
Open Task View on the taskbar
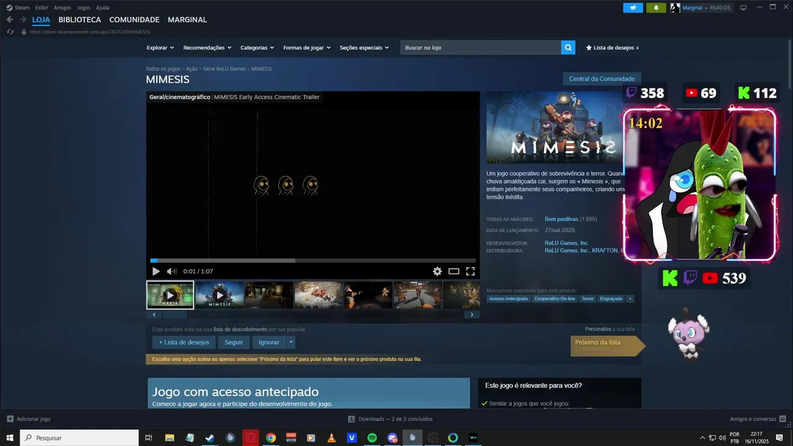[149, 437]
